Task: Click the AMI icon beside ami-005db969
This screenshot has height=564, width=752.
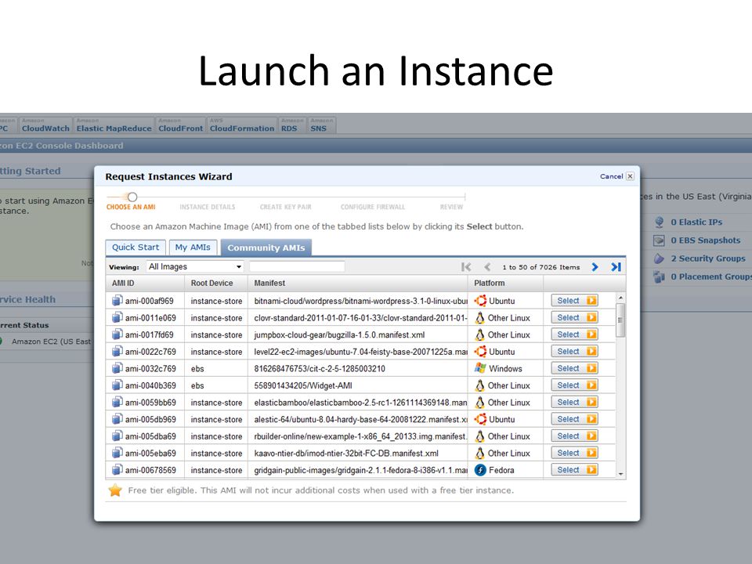Action: coord(117,419)
